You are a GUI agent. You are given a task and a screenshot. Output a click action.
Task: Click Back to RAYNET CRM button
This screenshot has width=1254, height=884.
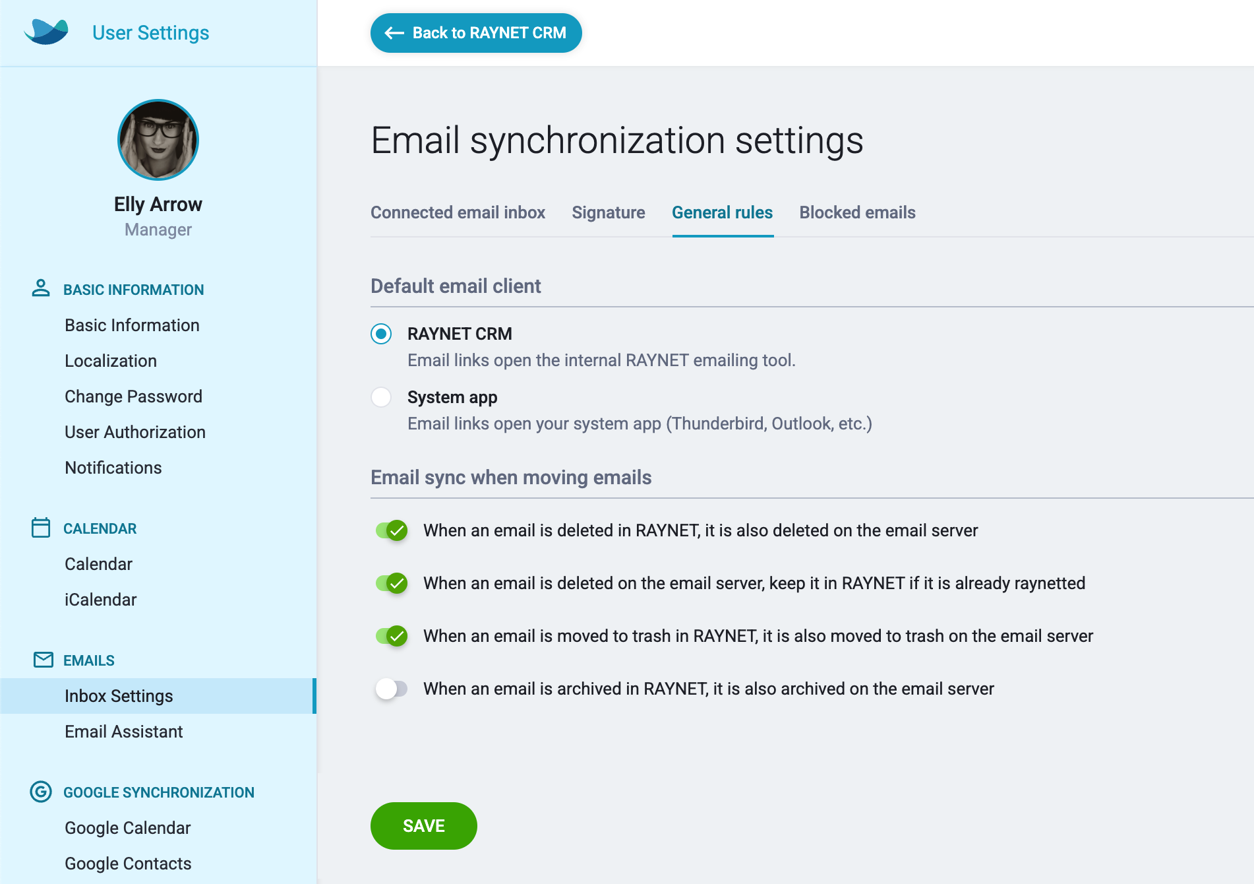(476, 33)
